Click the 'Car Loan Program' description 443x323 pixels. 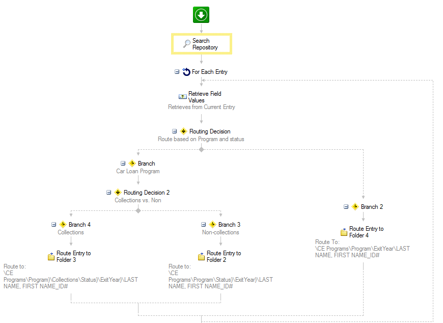[x=138, y=171]
